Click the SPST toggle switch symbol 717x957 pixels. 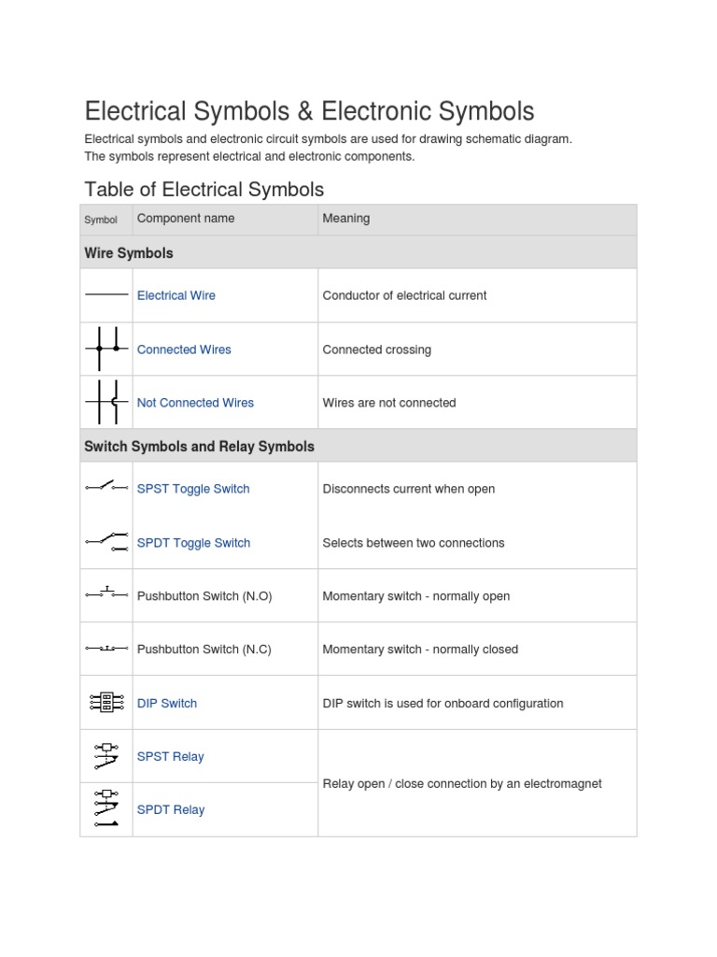pyautogui.click(x=106, y=487)
